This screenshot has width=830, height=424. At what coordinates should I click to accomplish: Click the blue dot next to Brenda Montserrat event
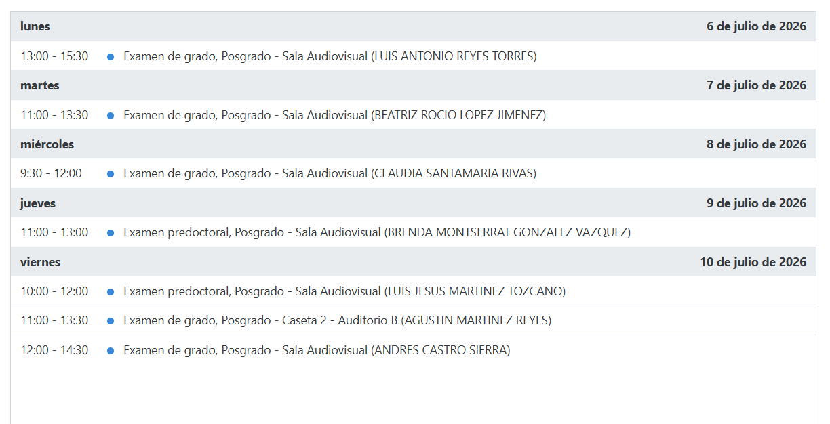(111, 233)
